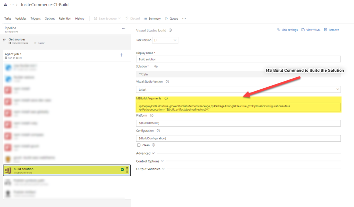Show info for Visual Studio Version
The image size is (354, 207).
[167, 82]
